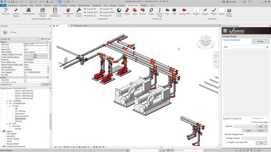Switch to the Architecture ribbon tab
271x152 pixels.
coord(13,5)
